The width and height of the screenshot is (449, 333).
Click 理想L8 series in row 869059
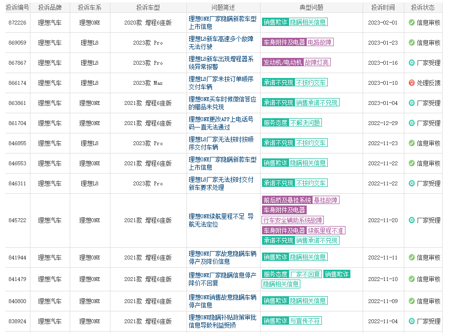(90, 43)
